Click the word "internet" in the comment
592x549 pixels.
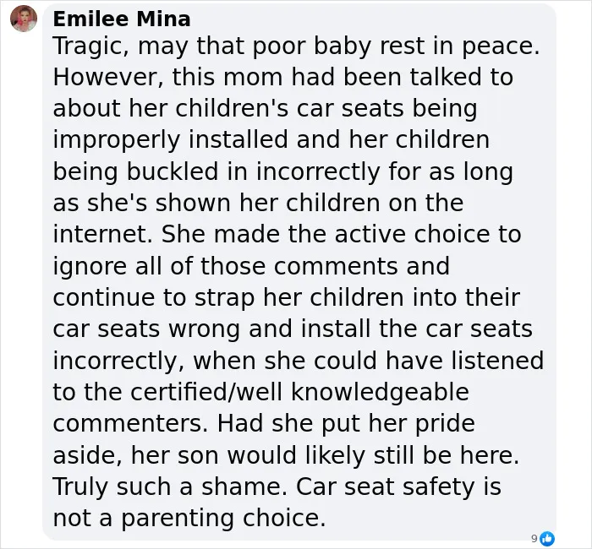[x=99, y=234]
